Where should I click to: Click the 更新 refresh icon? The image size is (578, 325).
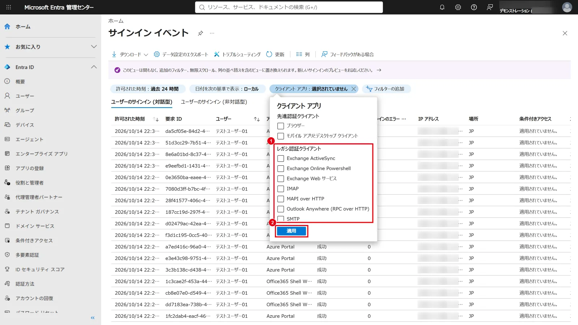pyautogui.click(x=269, y=54)
